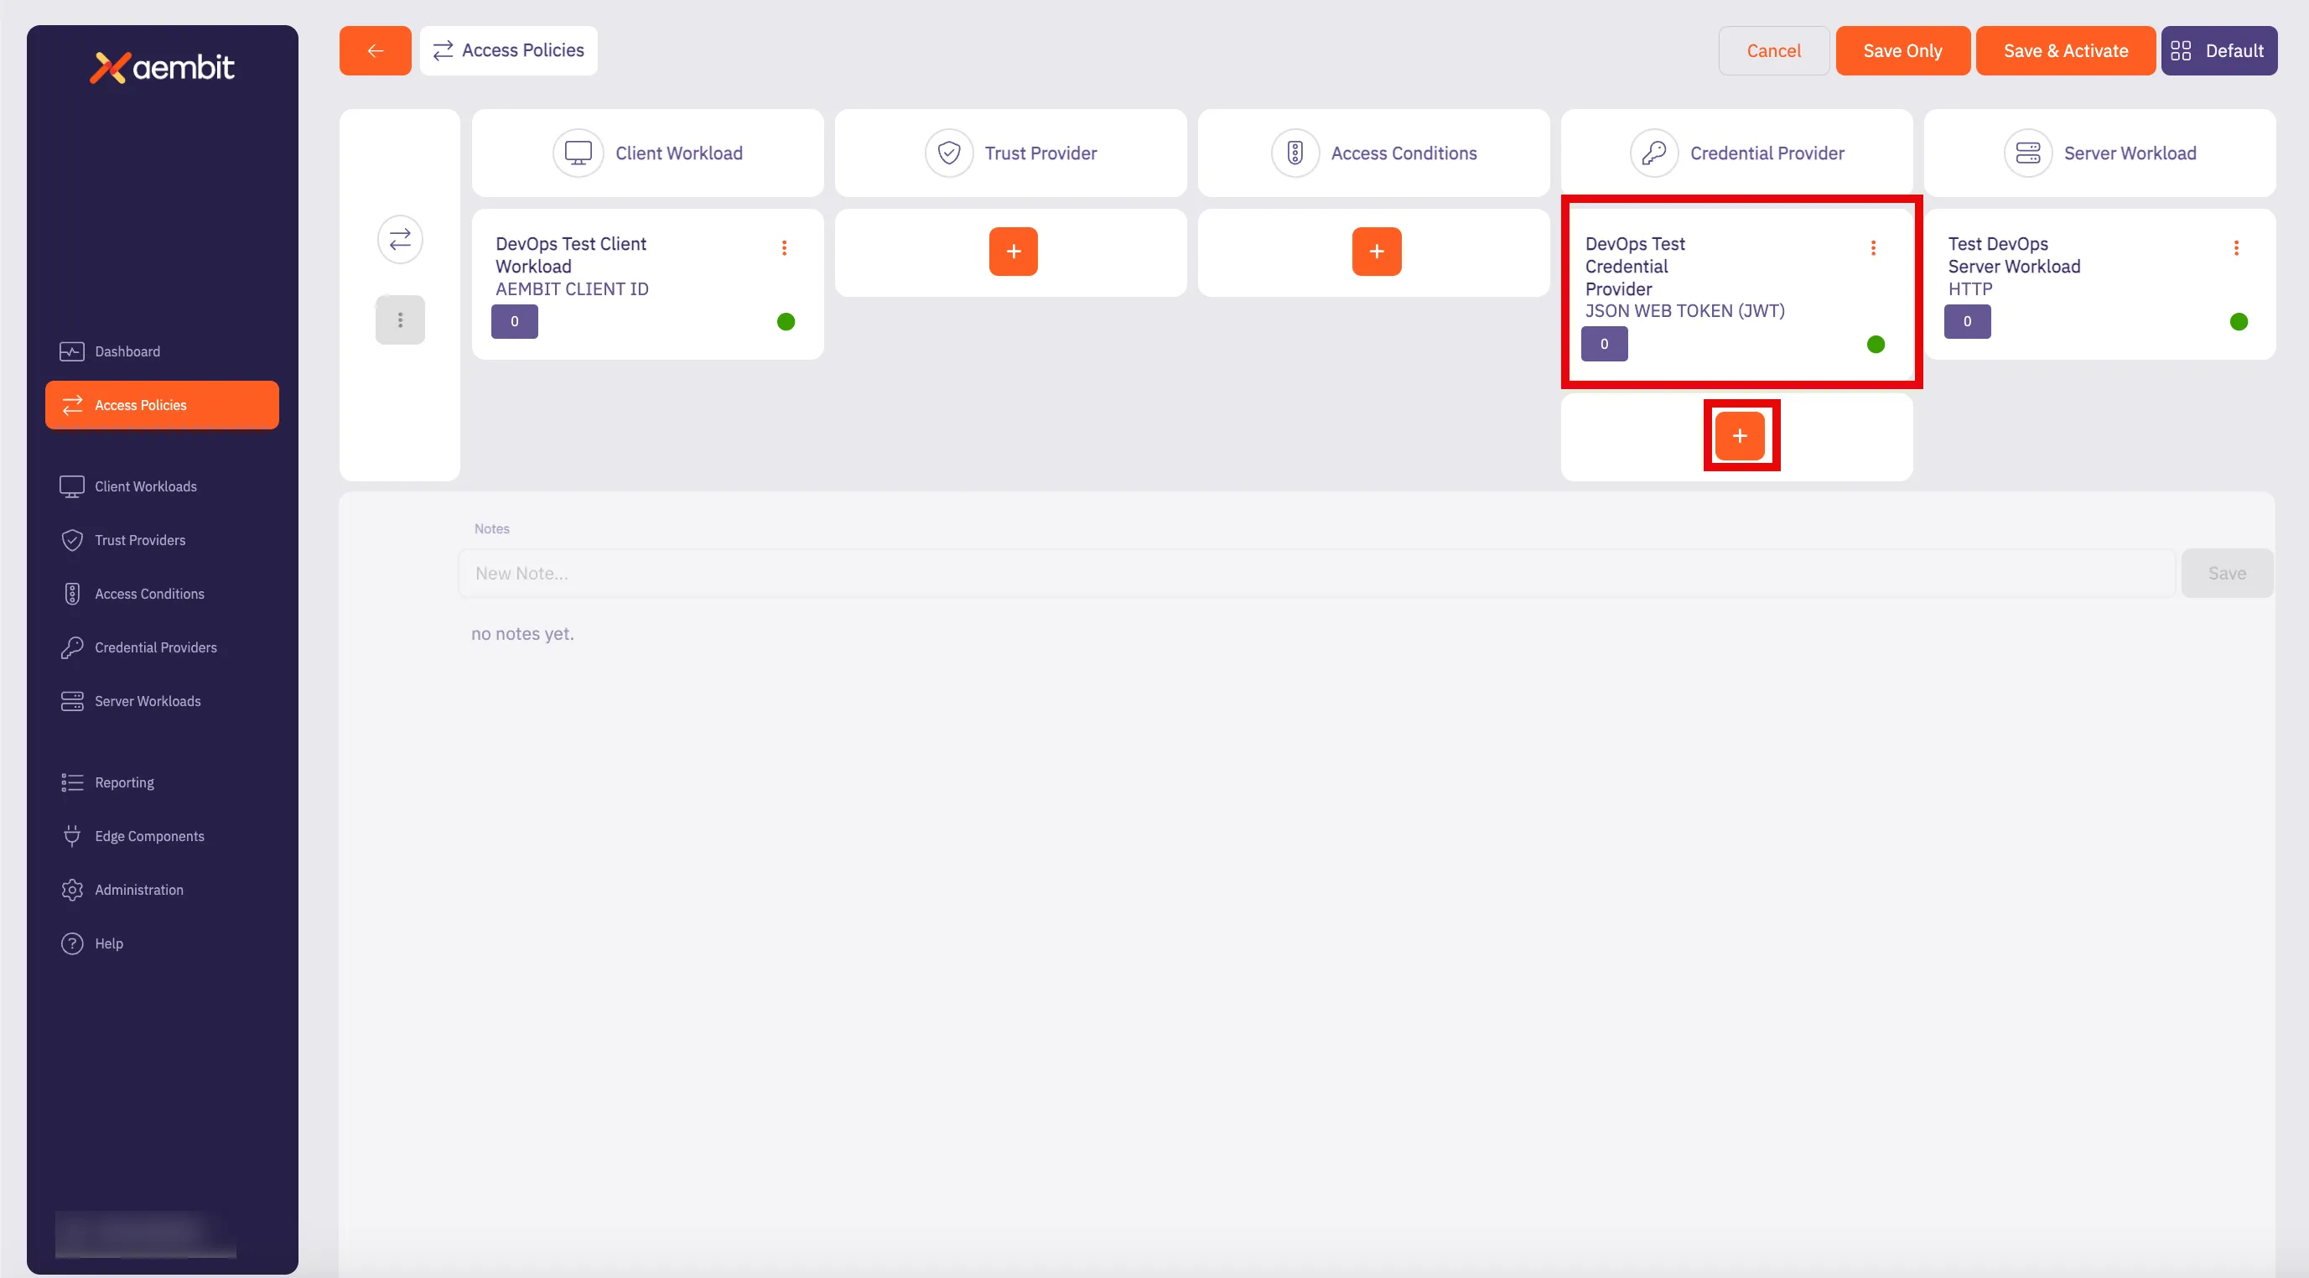Image resolution: width=2309 pixels, height=1278 pixels.
Task: Click the Access Conditions traffic-light icon
Action: click(x=1295, y=153)
